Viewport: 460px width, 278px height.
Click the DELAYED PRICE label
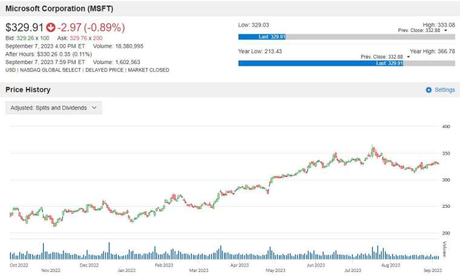click(105, 70)
